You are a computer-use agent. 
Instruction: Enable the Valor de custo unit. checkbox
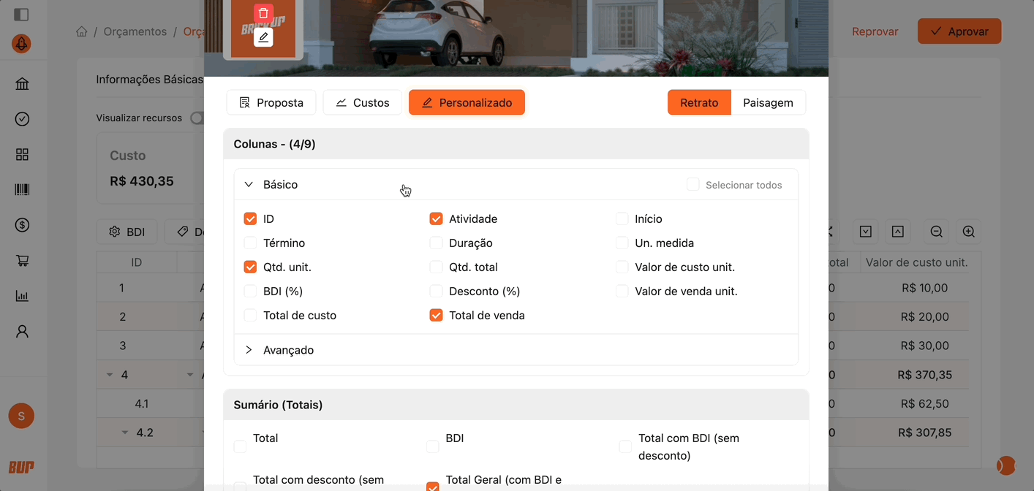click(622, 267)
